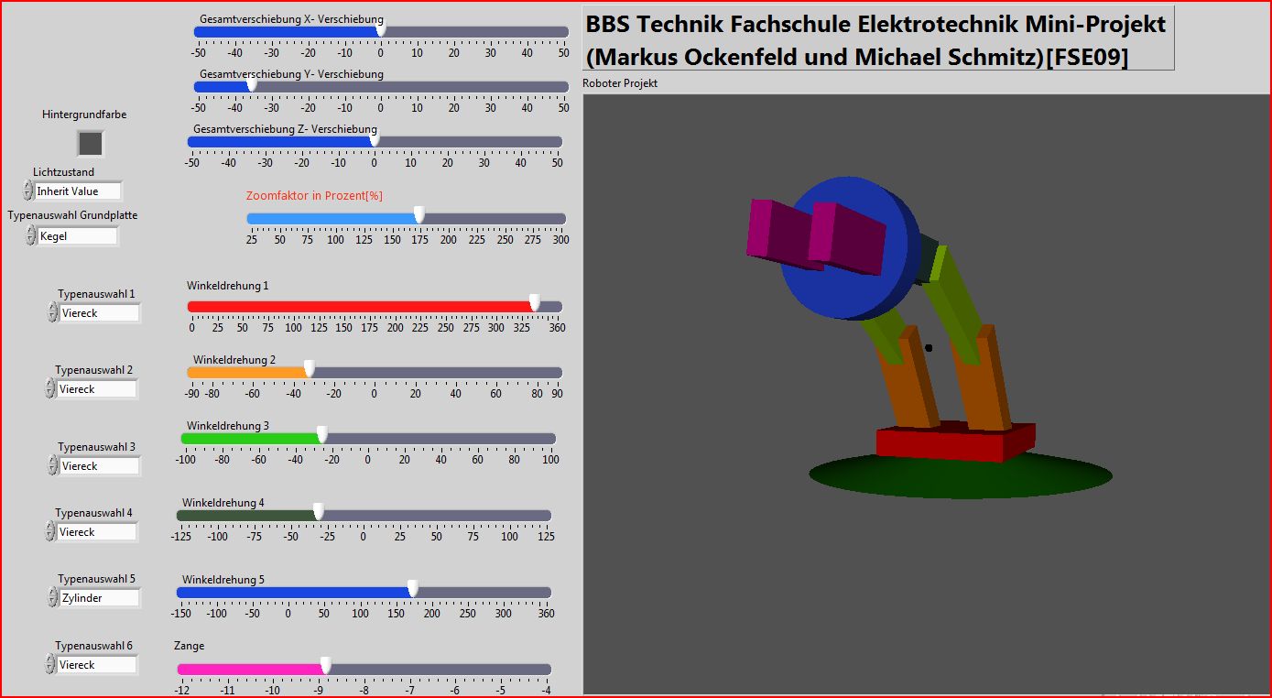Open the Typenauswahl 1 Viereck ring
The height and width of the screenshot is (698, 1272).
pos(100,313)
